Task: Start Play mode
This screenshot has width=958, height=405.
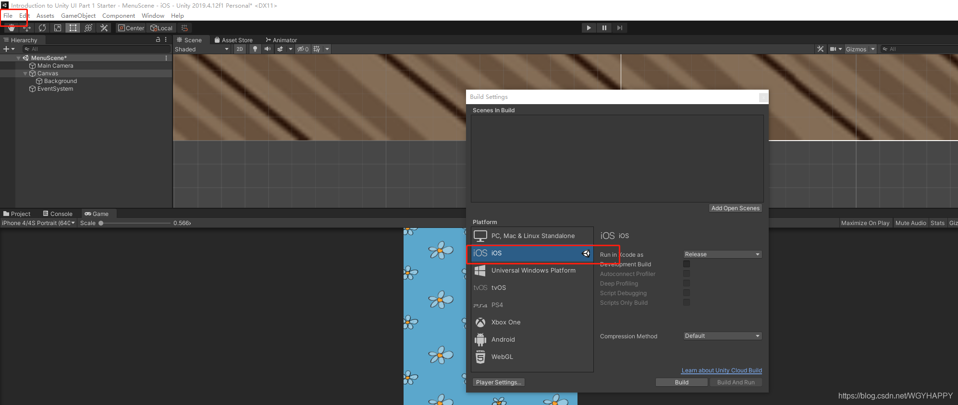Action: pyautogui.click(x=589, y=28)
